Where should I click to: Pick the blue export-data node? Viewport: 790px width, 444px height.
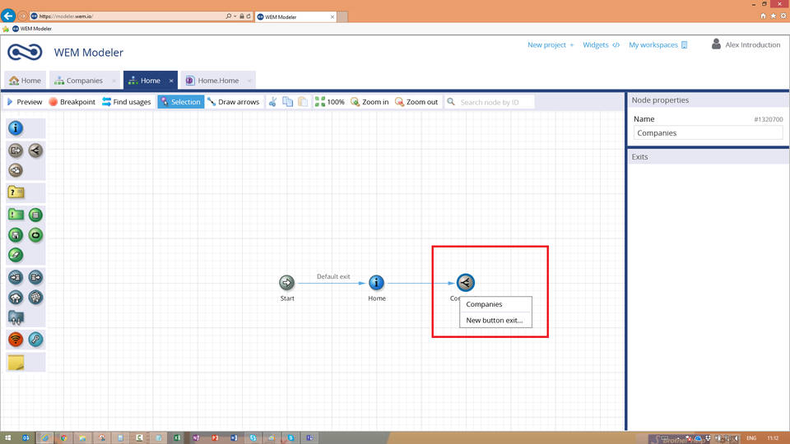[x=35, y=277]
